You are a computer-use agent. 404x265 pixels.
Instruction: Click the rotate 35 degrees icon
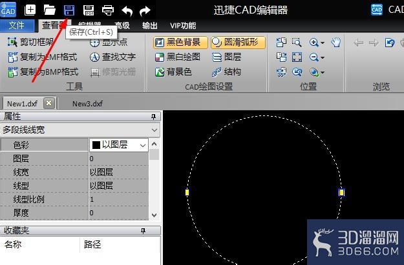point(281,72)
